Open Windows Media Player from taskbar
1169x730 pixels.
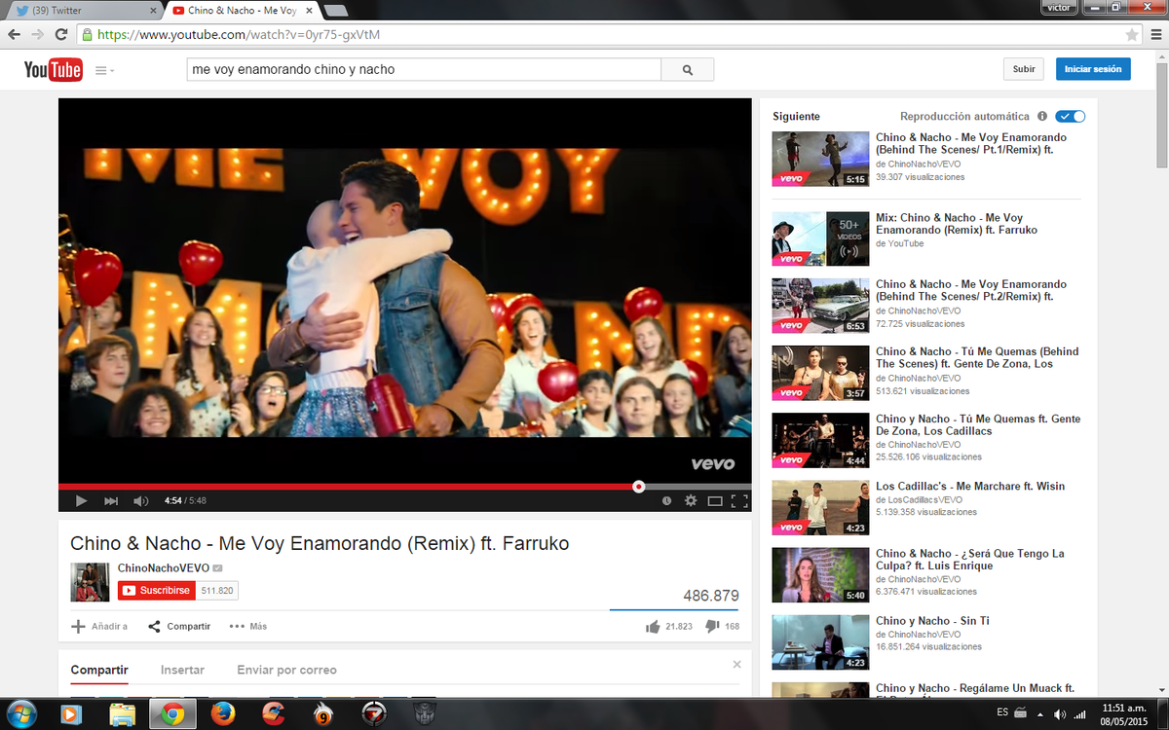coord(70,713)
